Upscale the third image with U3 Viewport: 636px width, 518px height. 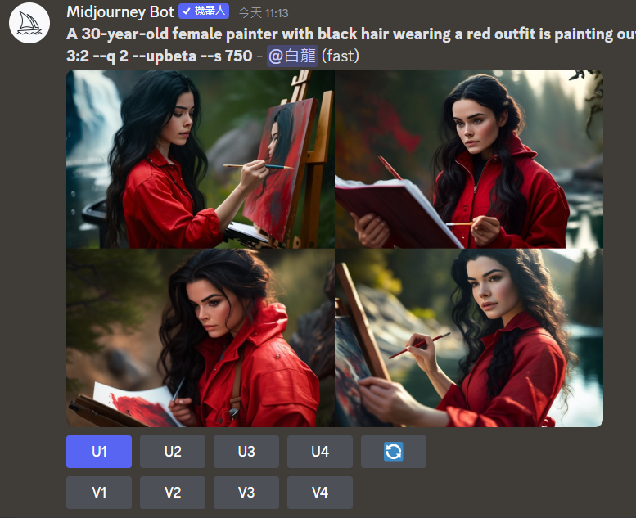[246, 452]
